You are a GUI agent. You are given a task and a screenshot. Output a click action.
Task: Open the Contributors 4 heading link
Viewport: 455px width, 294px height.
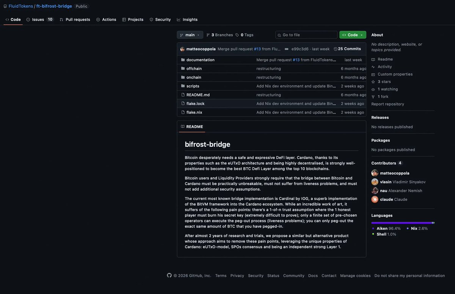pos(387,163)
